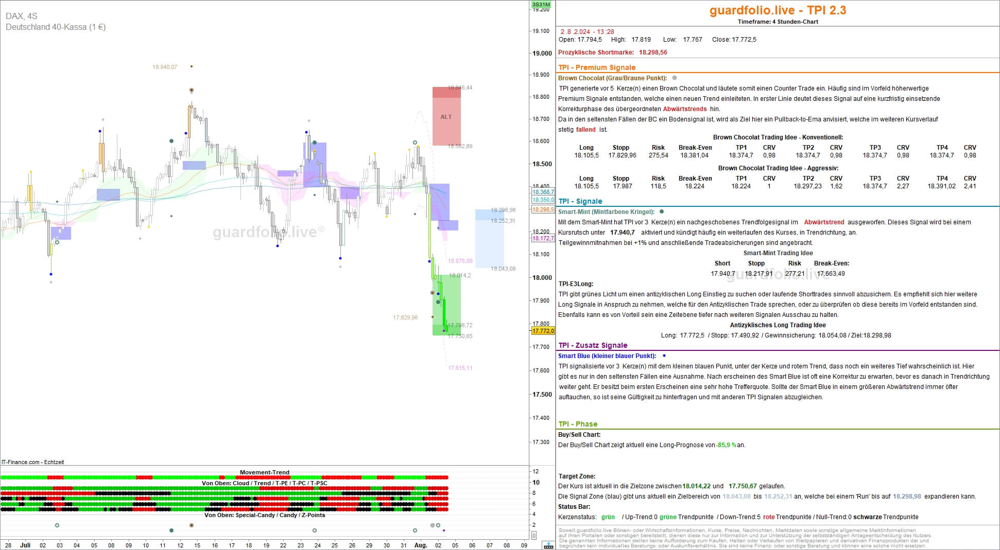Click the yellow 17.772,0 current price label
Image resolution: width=1000 pixels, height=550 pixels.
(543, 331)
